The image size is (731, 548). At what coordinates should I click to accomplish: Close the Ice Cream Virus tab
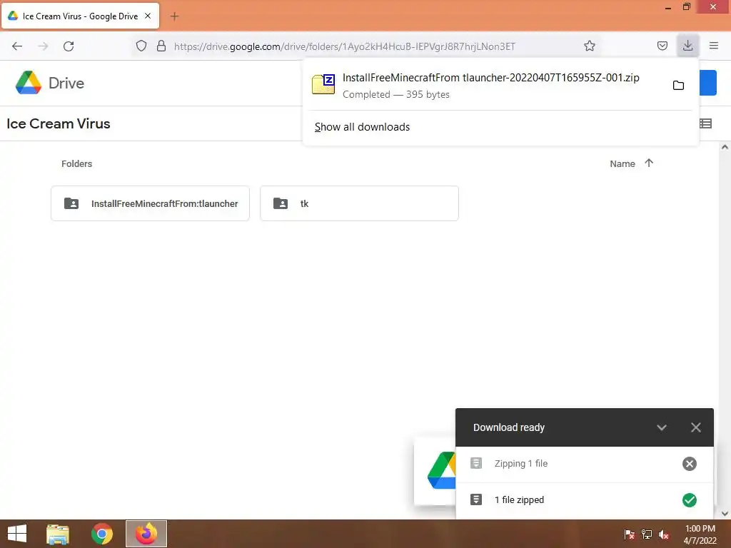coord(148,16)
